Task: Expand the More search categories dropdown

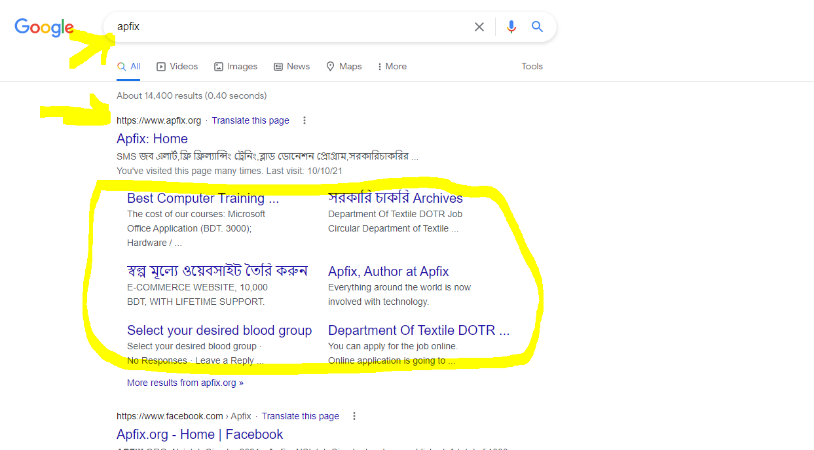Action: coord(392,66)
